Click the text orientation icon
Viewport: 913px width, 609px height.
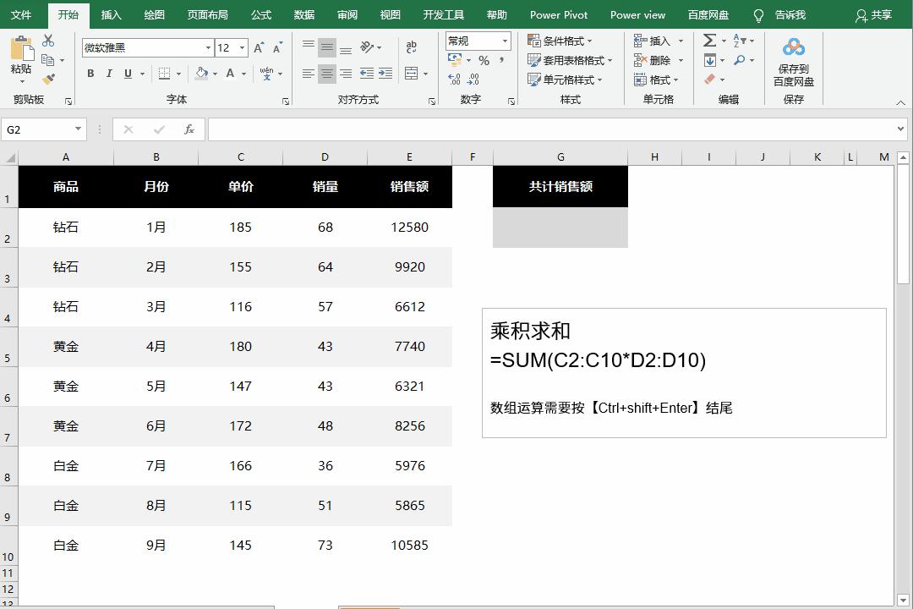pyautogui.click(x=367, y=47)
